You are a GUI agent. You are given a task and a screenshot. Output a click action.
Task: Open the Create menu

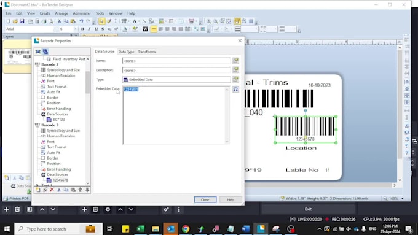45,13
